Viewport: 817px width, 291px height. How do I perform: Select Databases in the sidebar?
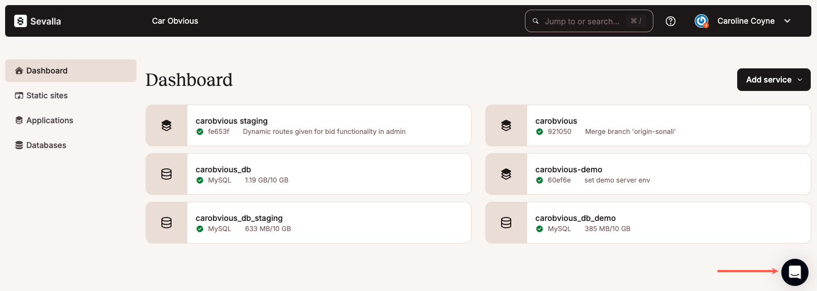46,145
